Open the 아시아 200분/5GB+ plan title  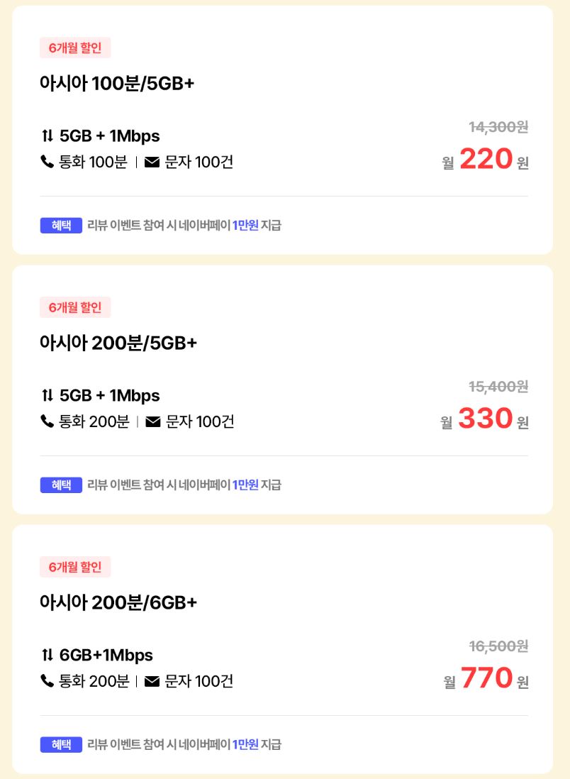118,343
